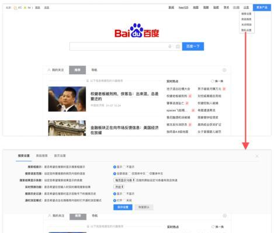Open 我的关注 tab above the 权健老板 news card
The width and height of the screenshot is (274, 233).
coord(58,70)
